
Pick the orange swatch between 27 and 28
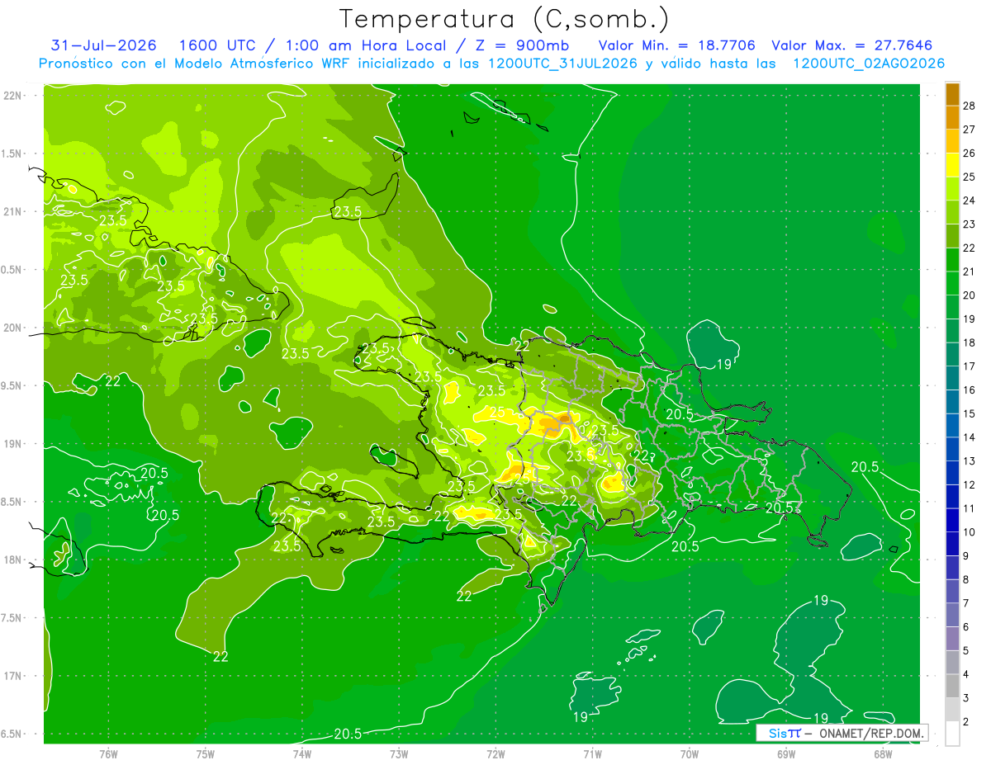pos(952,118)
